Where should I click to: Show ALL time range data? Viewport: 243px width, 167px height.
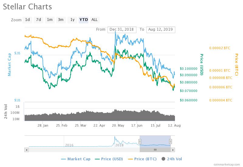94,20
